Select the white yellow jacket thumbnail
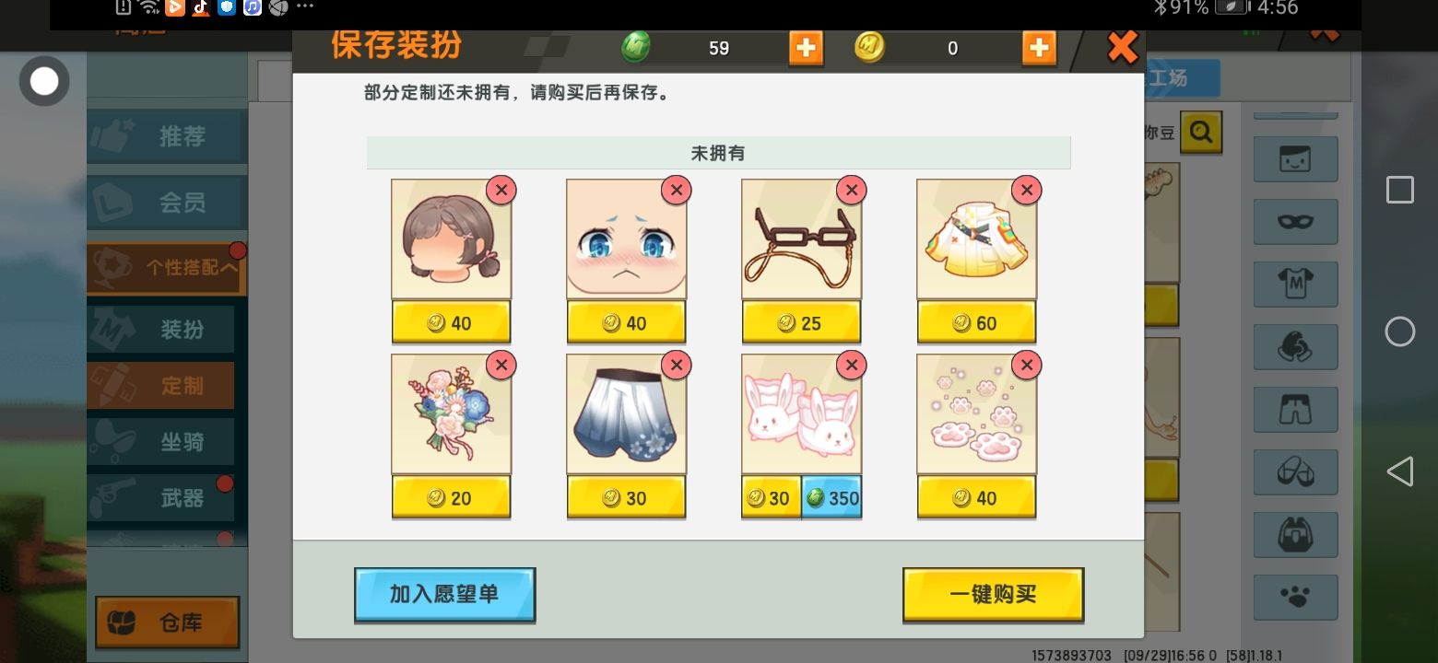1438x663 pixels. 976,240
